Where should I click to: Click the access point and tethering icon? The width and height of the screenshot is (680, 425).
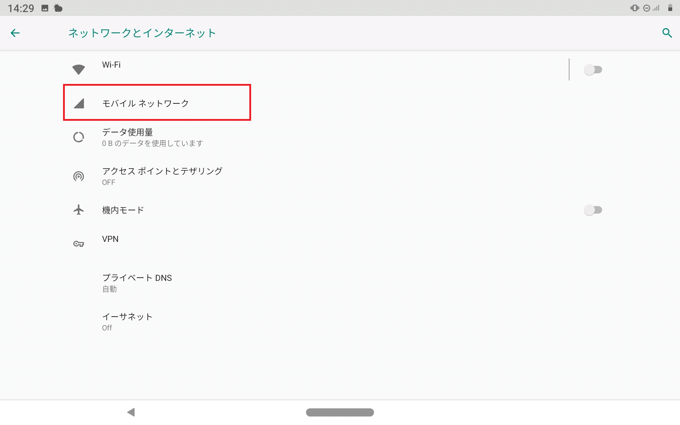tap(79, 176)
